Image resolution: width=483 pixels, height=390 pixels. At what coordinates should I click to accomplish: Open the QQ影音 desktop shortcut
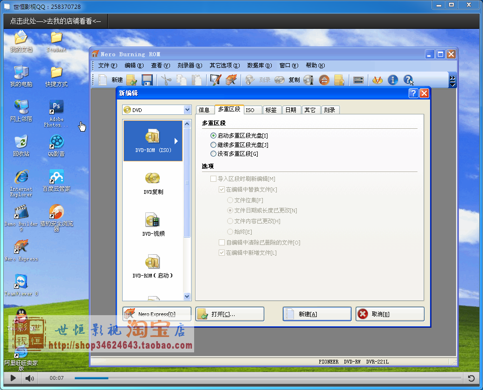(x=56, y=145)
